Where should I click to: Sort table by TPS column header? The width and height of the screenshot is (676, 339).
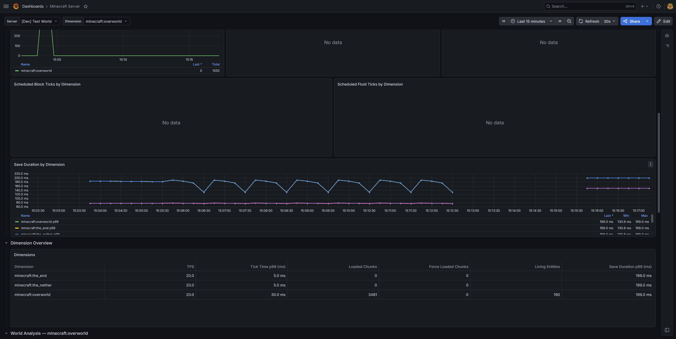[190, 267]
